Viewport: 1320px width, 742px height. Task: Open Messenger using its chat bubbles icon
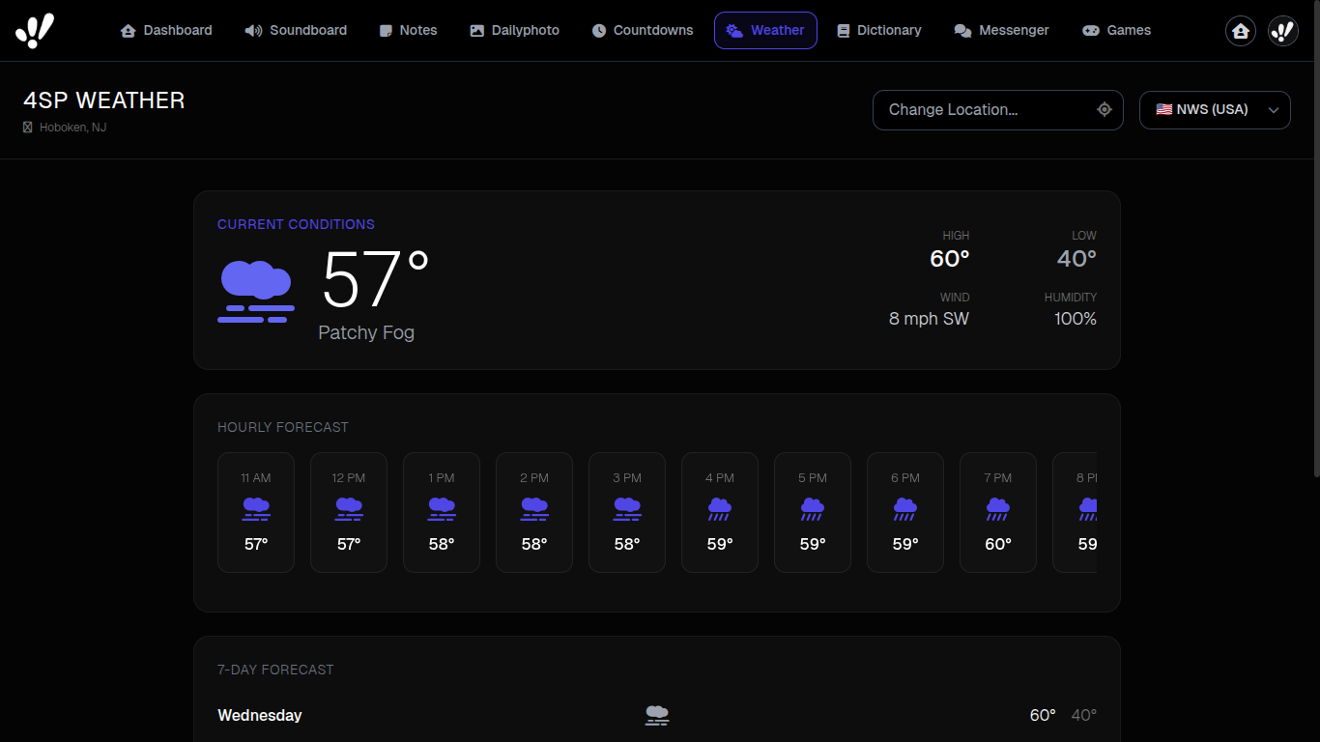(962, 30)
